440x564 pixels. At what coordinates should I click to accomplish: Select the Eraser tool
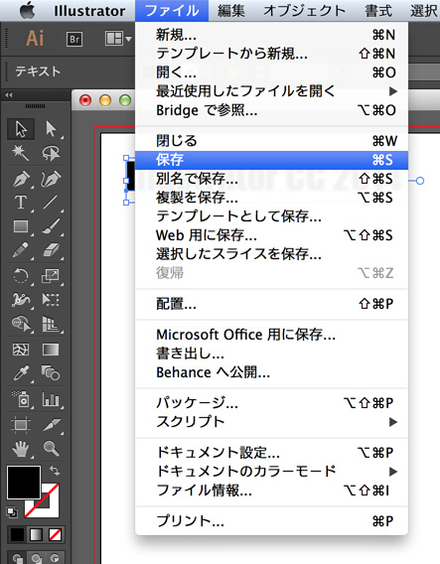tap(51, 250)
